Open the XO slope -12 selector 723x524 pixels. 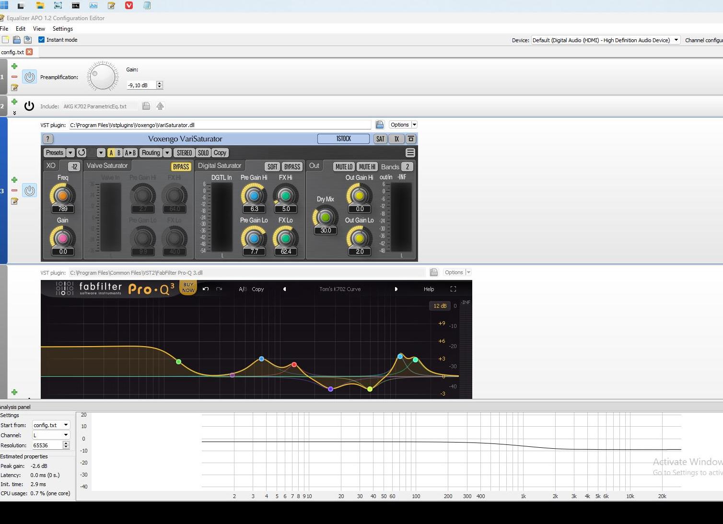point(74,166)
